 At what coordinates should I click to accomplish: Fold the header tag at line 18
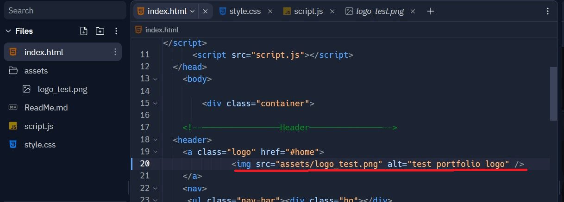point(156,139)
